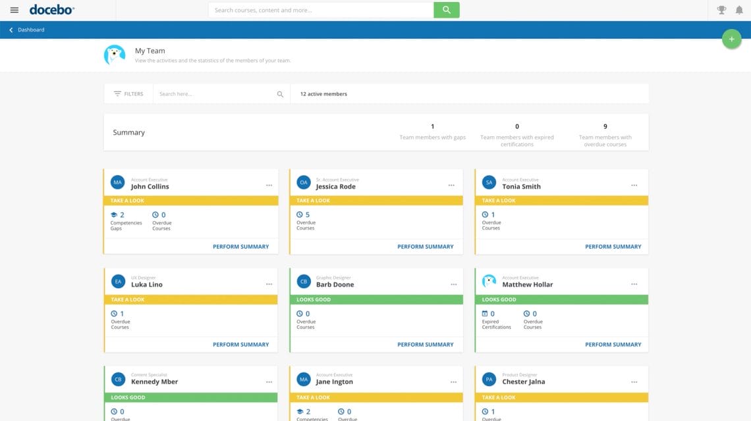Screen dimensions: 751x421
Task: Click Tonia Smith's SA avatar
Action: [x=489, y=182]
